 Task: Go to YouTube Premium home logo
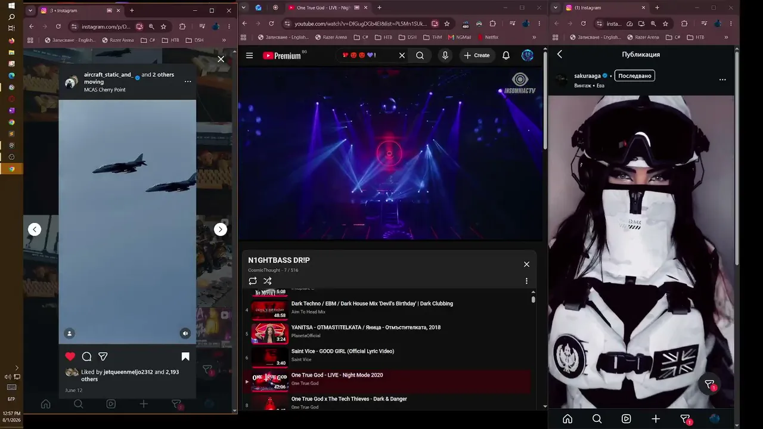[x=282, y=55]
